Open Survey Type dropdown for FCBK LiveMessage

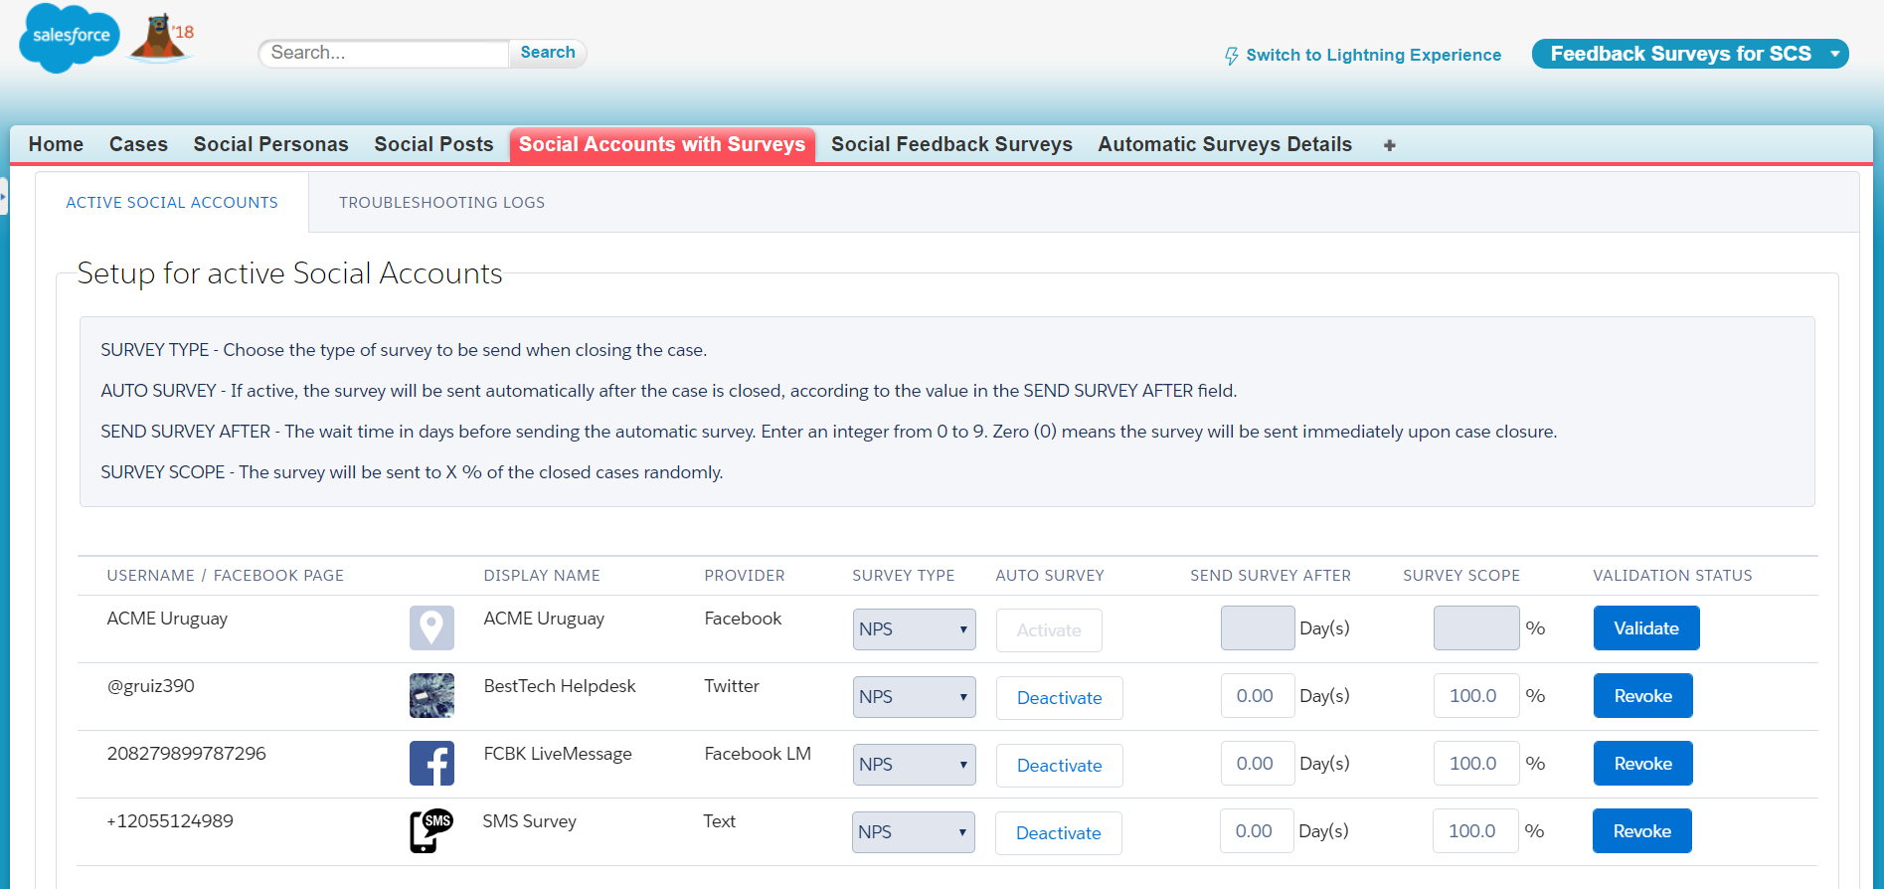point(914,765)
